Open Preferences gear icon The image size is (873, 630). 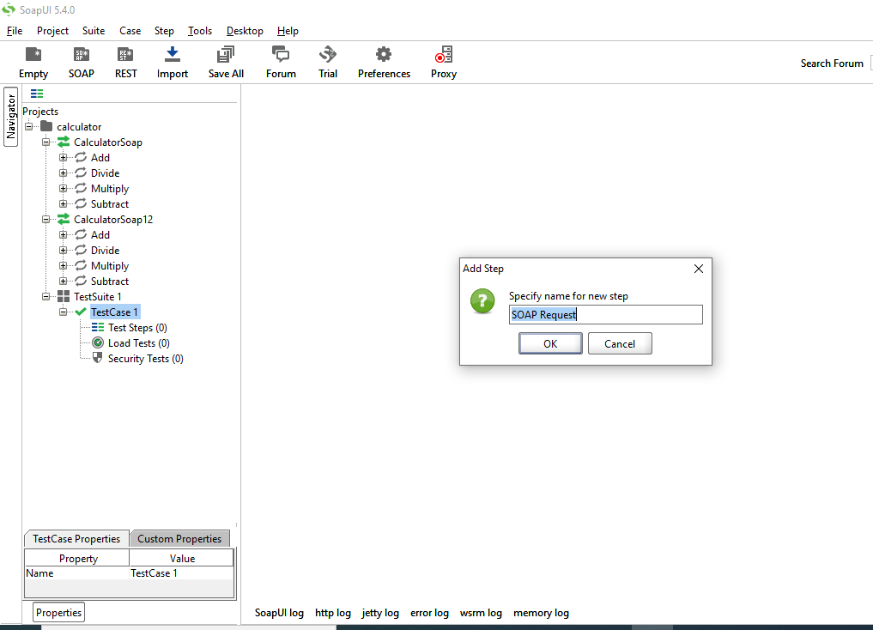coord(384,55)
